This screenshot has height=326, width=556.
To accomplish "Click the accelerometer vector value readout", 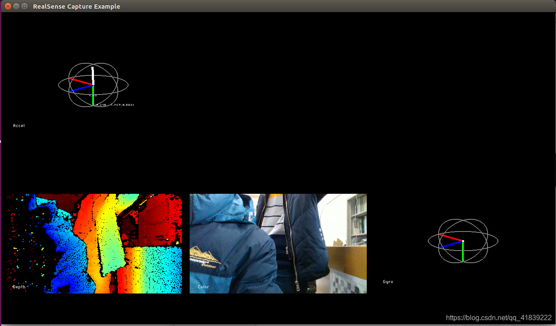I will point(115,105).
